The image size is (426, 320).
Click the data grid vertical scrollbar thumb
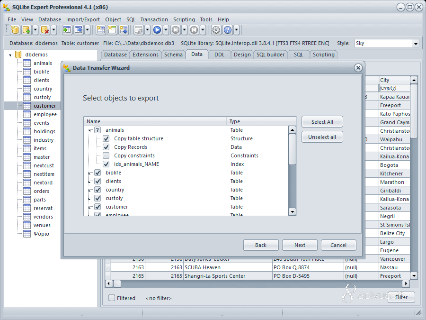[x=414, y=111]
